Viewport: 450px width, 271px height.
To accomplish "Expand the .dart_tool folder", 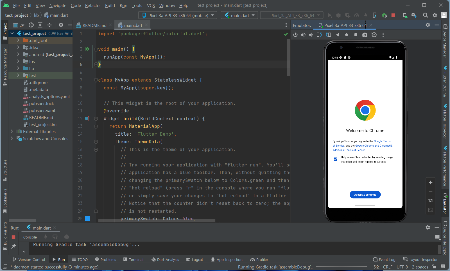I will [x=18, y=40].
